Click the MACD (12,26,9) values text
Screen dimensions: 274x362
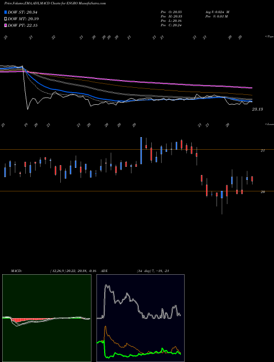click(73, 271)
